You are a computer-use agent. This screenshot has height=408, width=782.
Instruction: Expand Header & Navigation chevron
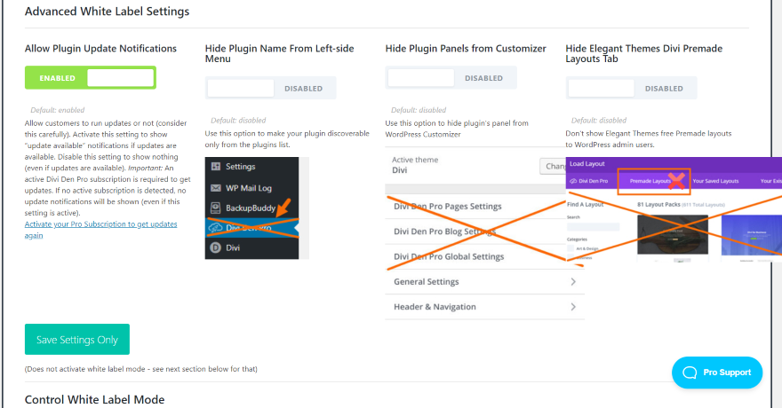click(573, 307)
